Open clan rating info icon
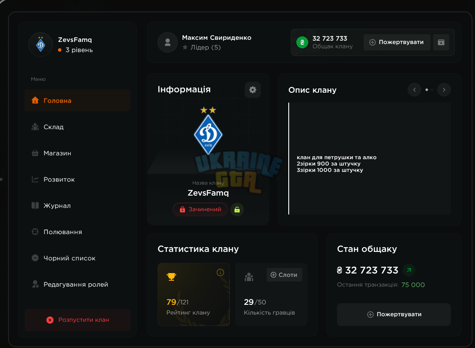The width and height of the screenshot is (475, 348). point(220,273)
